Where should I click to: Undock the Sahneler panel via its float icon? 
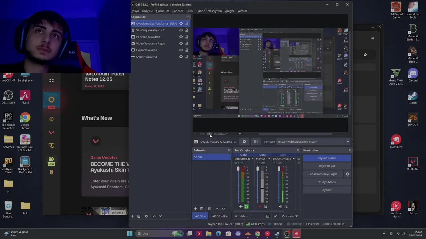point(229,150)
